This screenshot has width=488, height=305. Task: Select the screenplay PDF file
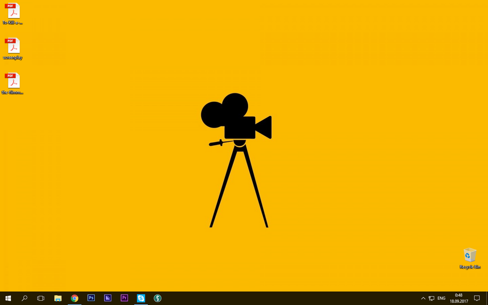pyautogui.click(x=12, y=47)
